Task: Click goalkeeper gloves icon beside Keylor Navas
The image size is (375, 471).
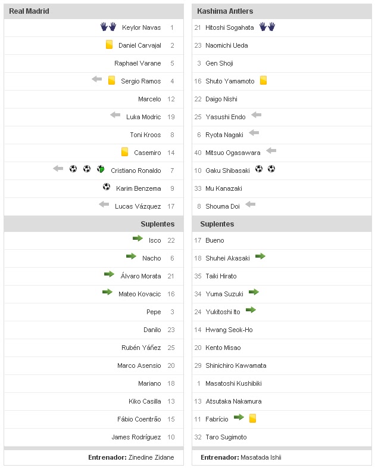Action: click(x=108, y=27)
